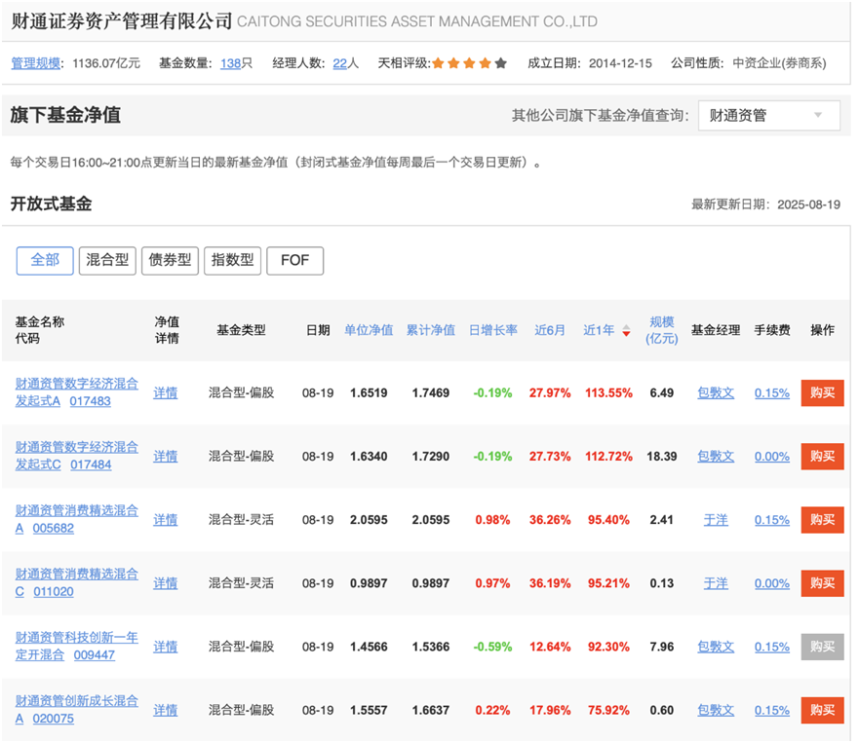Open fund code 005682 link
This screenshot has width=859, height=743.
point(54,529)
